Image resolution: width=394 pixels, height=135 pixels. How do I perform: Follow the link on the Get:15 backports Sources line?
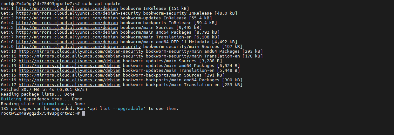tap(69, 75)
